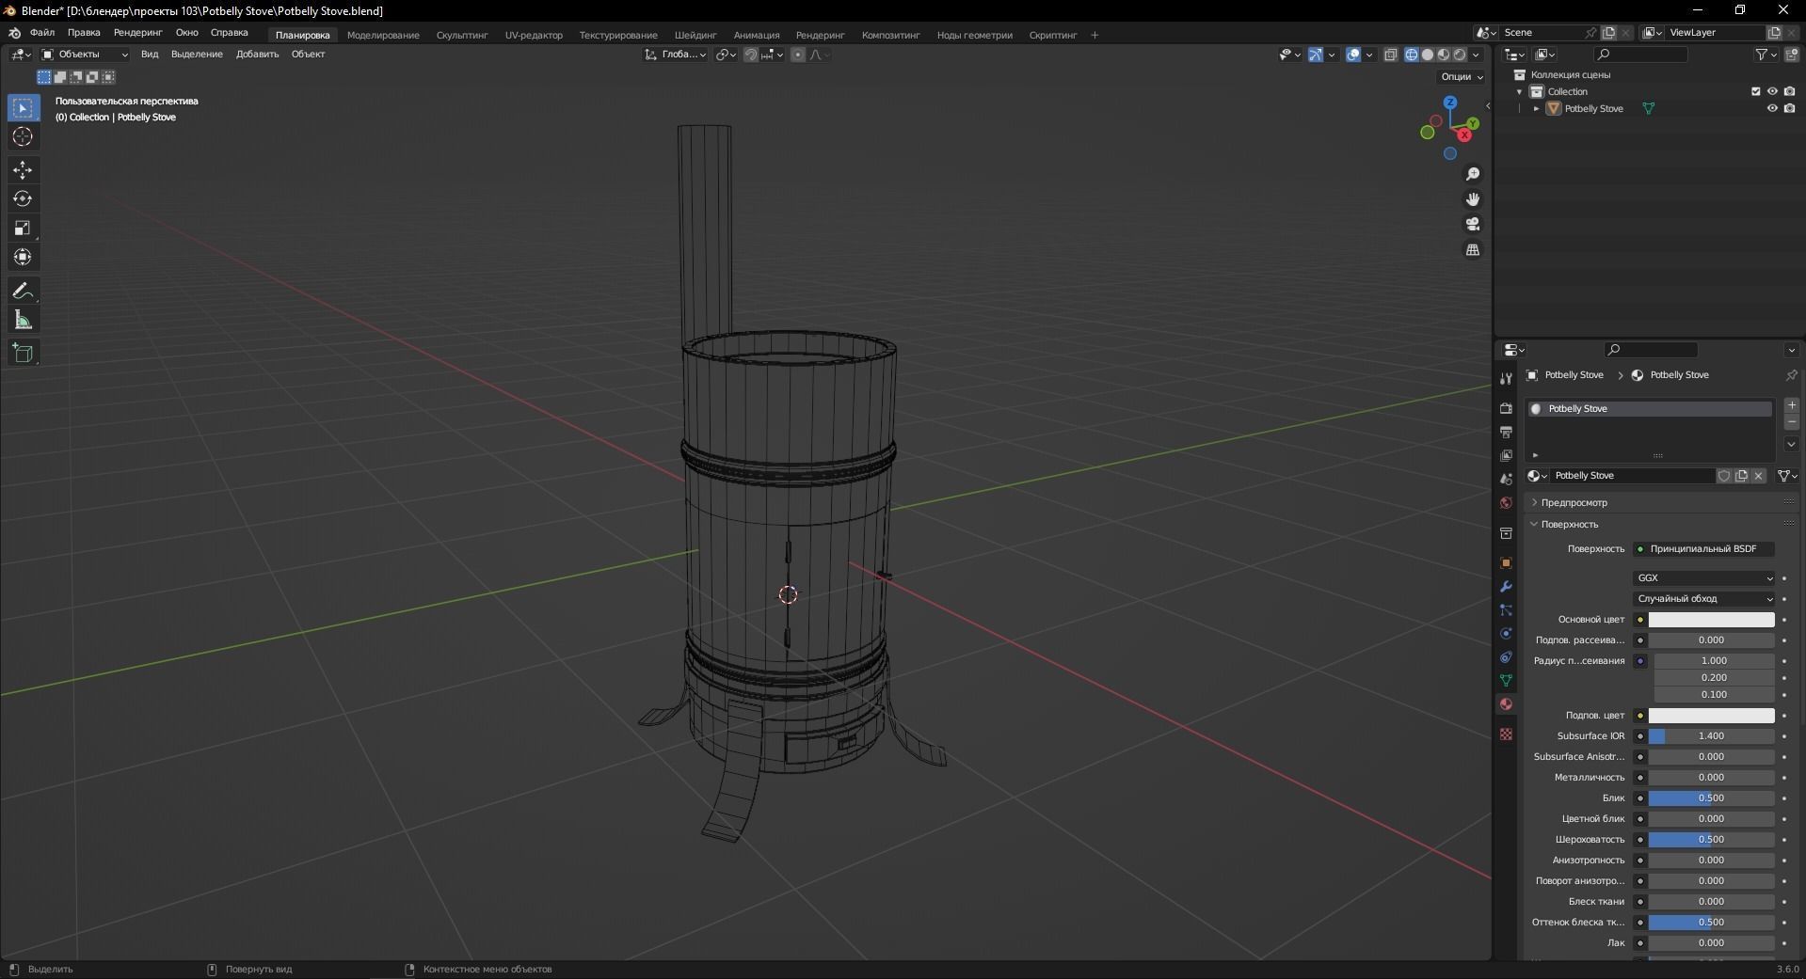The height and width of the screenshot is (979, 1806).
Task: Switch to Rendered viewport shading
Action: tap(1459, 55)
